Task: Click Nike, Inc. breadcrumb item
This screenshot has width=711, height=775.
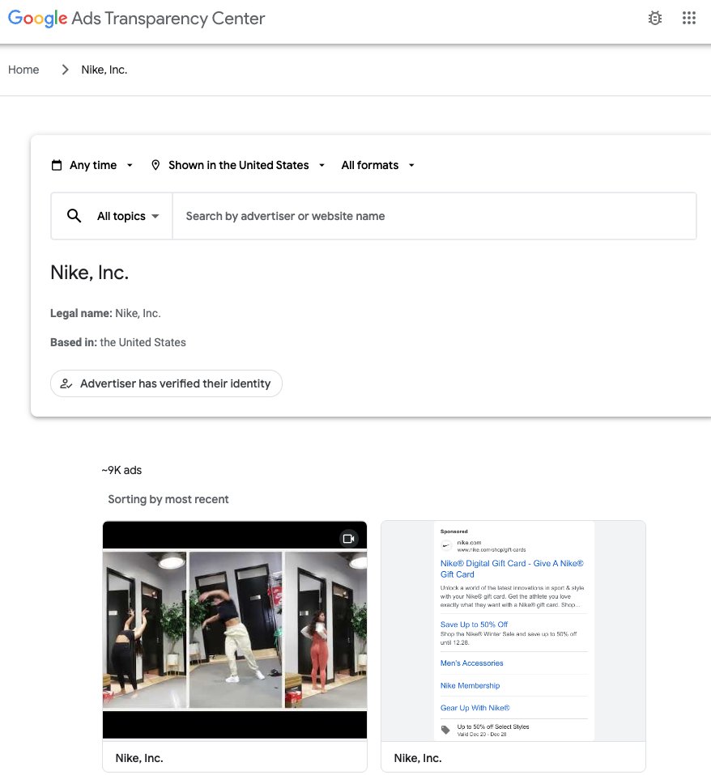Action: tap(104, 70)
